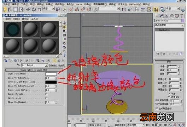Toggle the Percent Snap tool

pos(83,9)
